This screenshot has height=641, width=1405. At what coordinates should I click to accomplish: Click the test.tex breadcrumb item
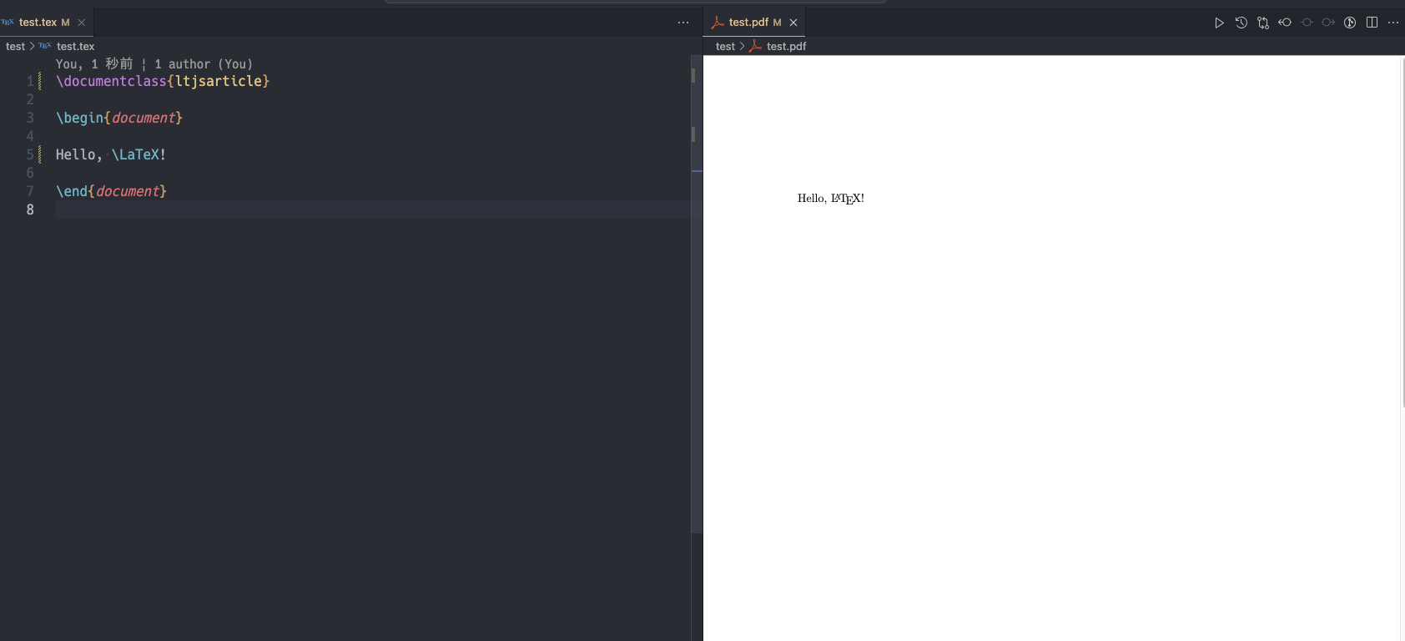point(75,46)
